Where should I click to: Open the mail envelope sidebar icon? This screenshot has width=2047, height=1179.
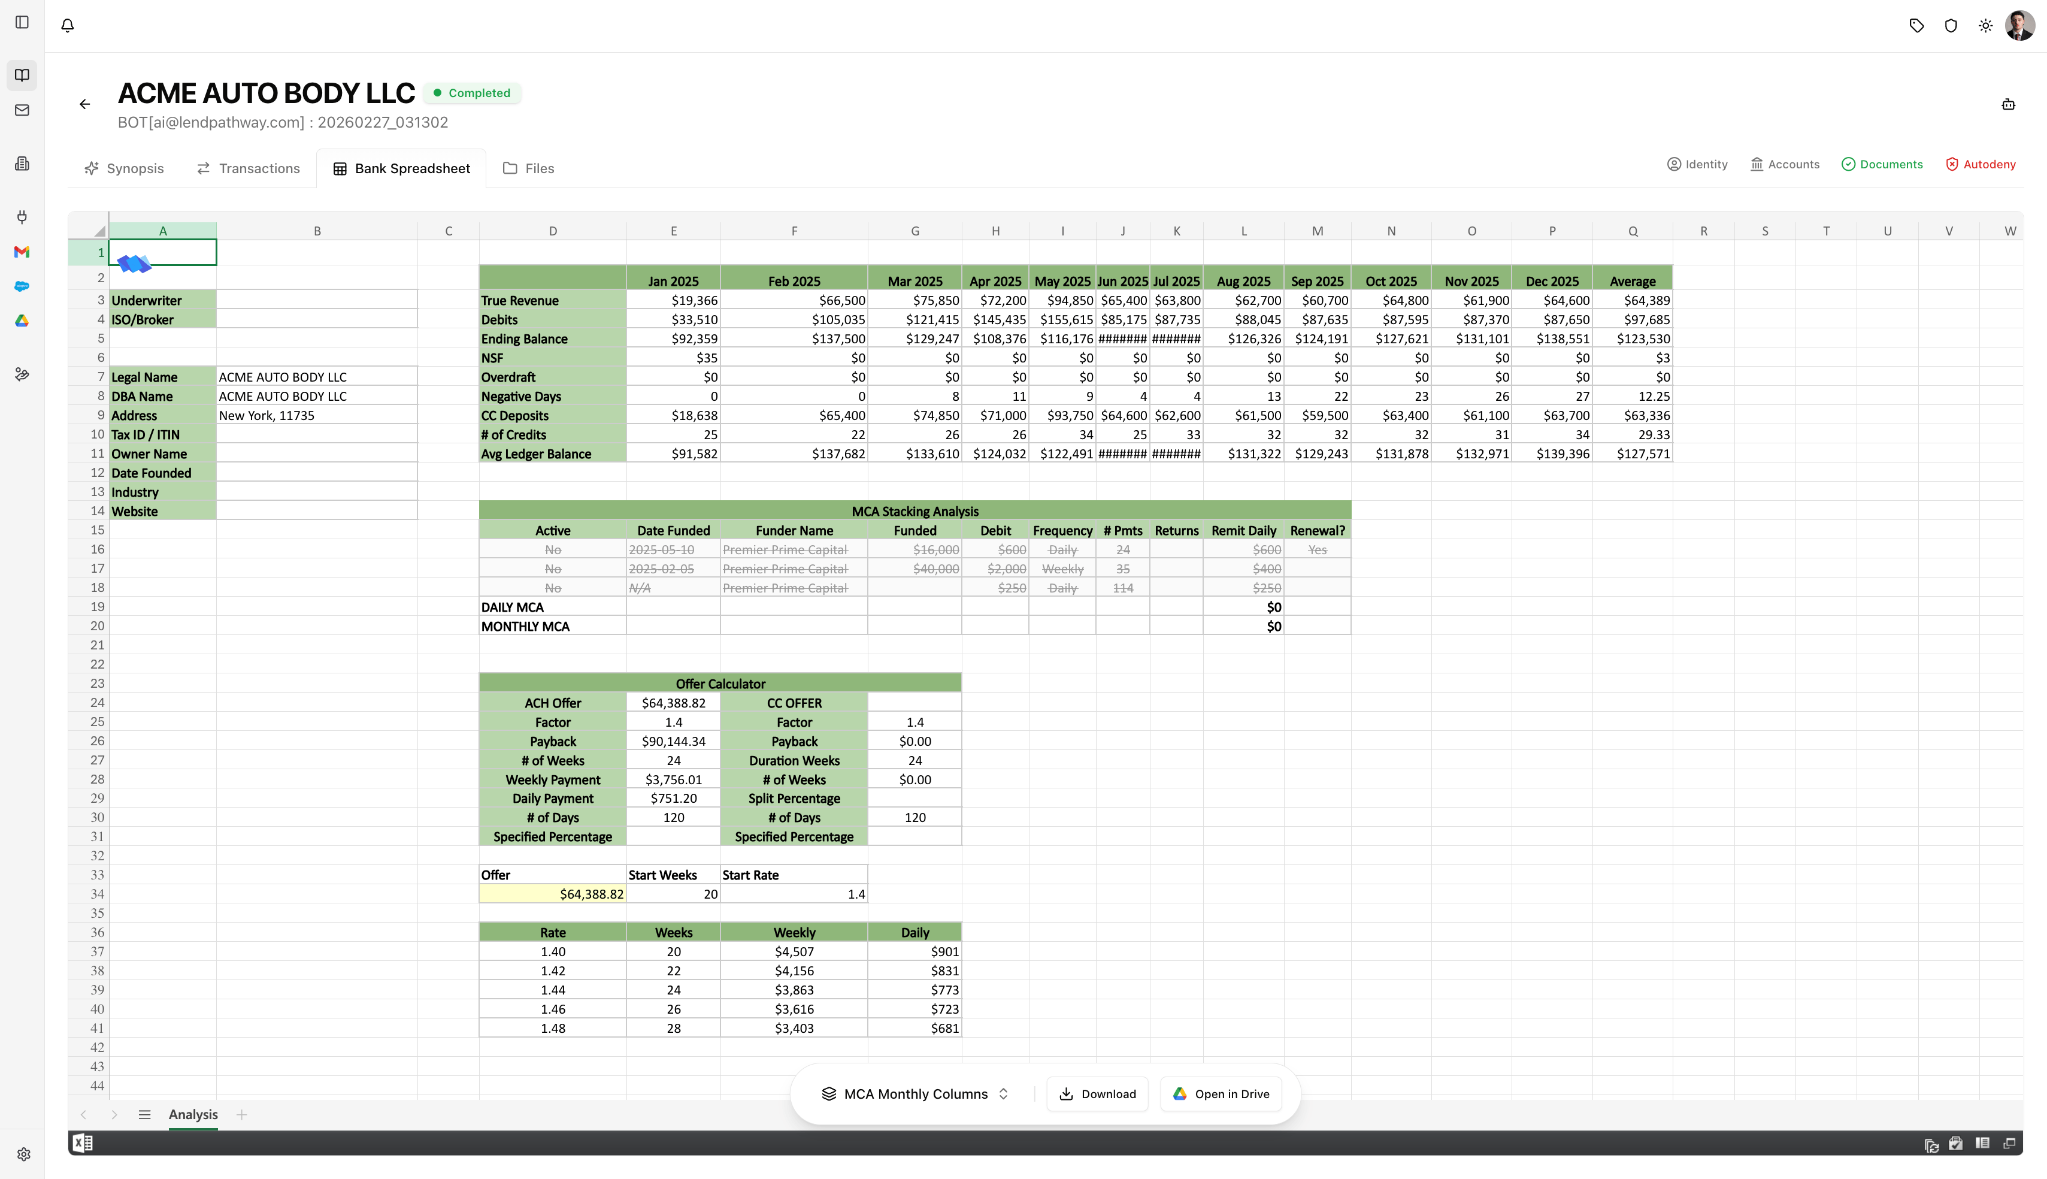coord(22,110)
